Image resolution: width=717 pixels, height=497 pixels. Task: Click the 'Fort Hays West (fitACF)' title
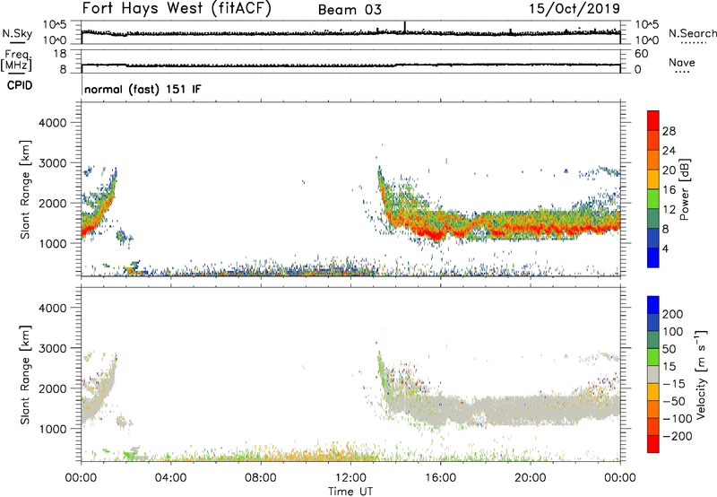pos(177,9)
